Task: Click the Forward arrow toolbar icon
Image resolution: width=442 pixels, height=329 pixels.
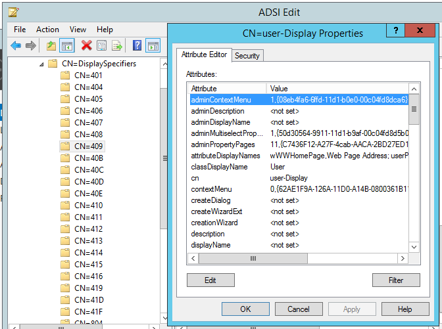Action: click(x=31, y=45)
